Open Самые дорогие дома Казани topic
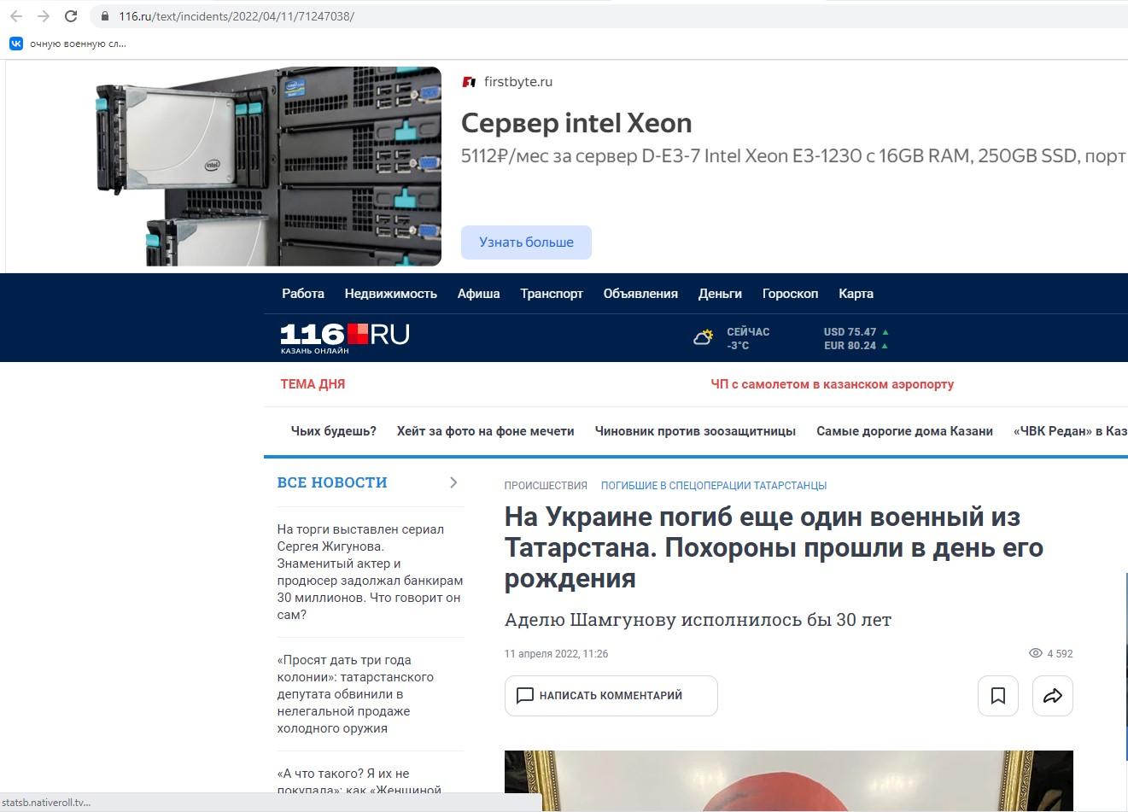 (904, 431)
